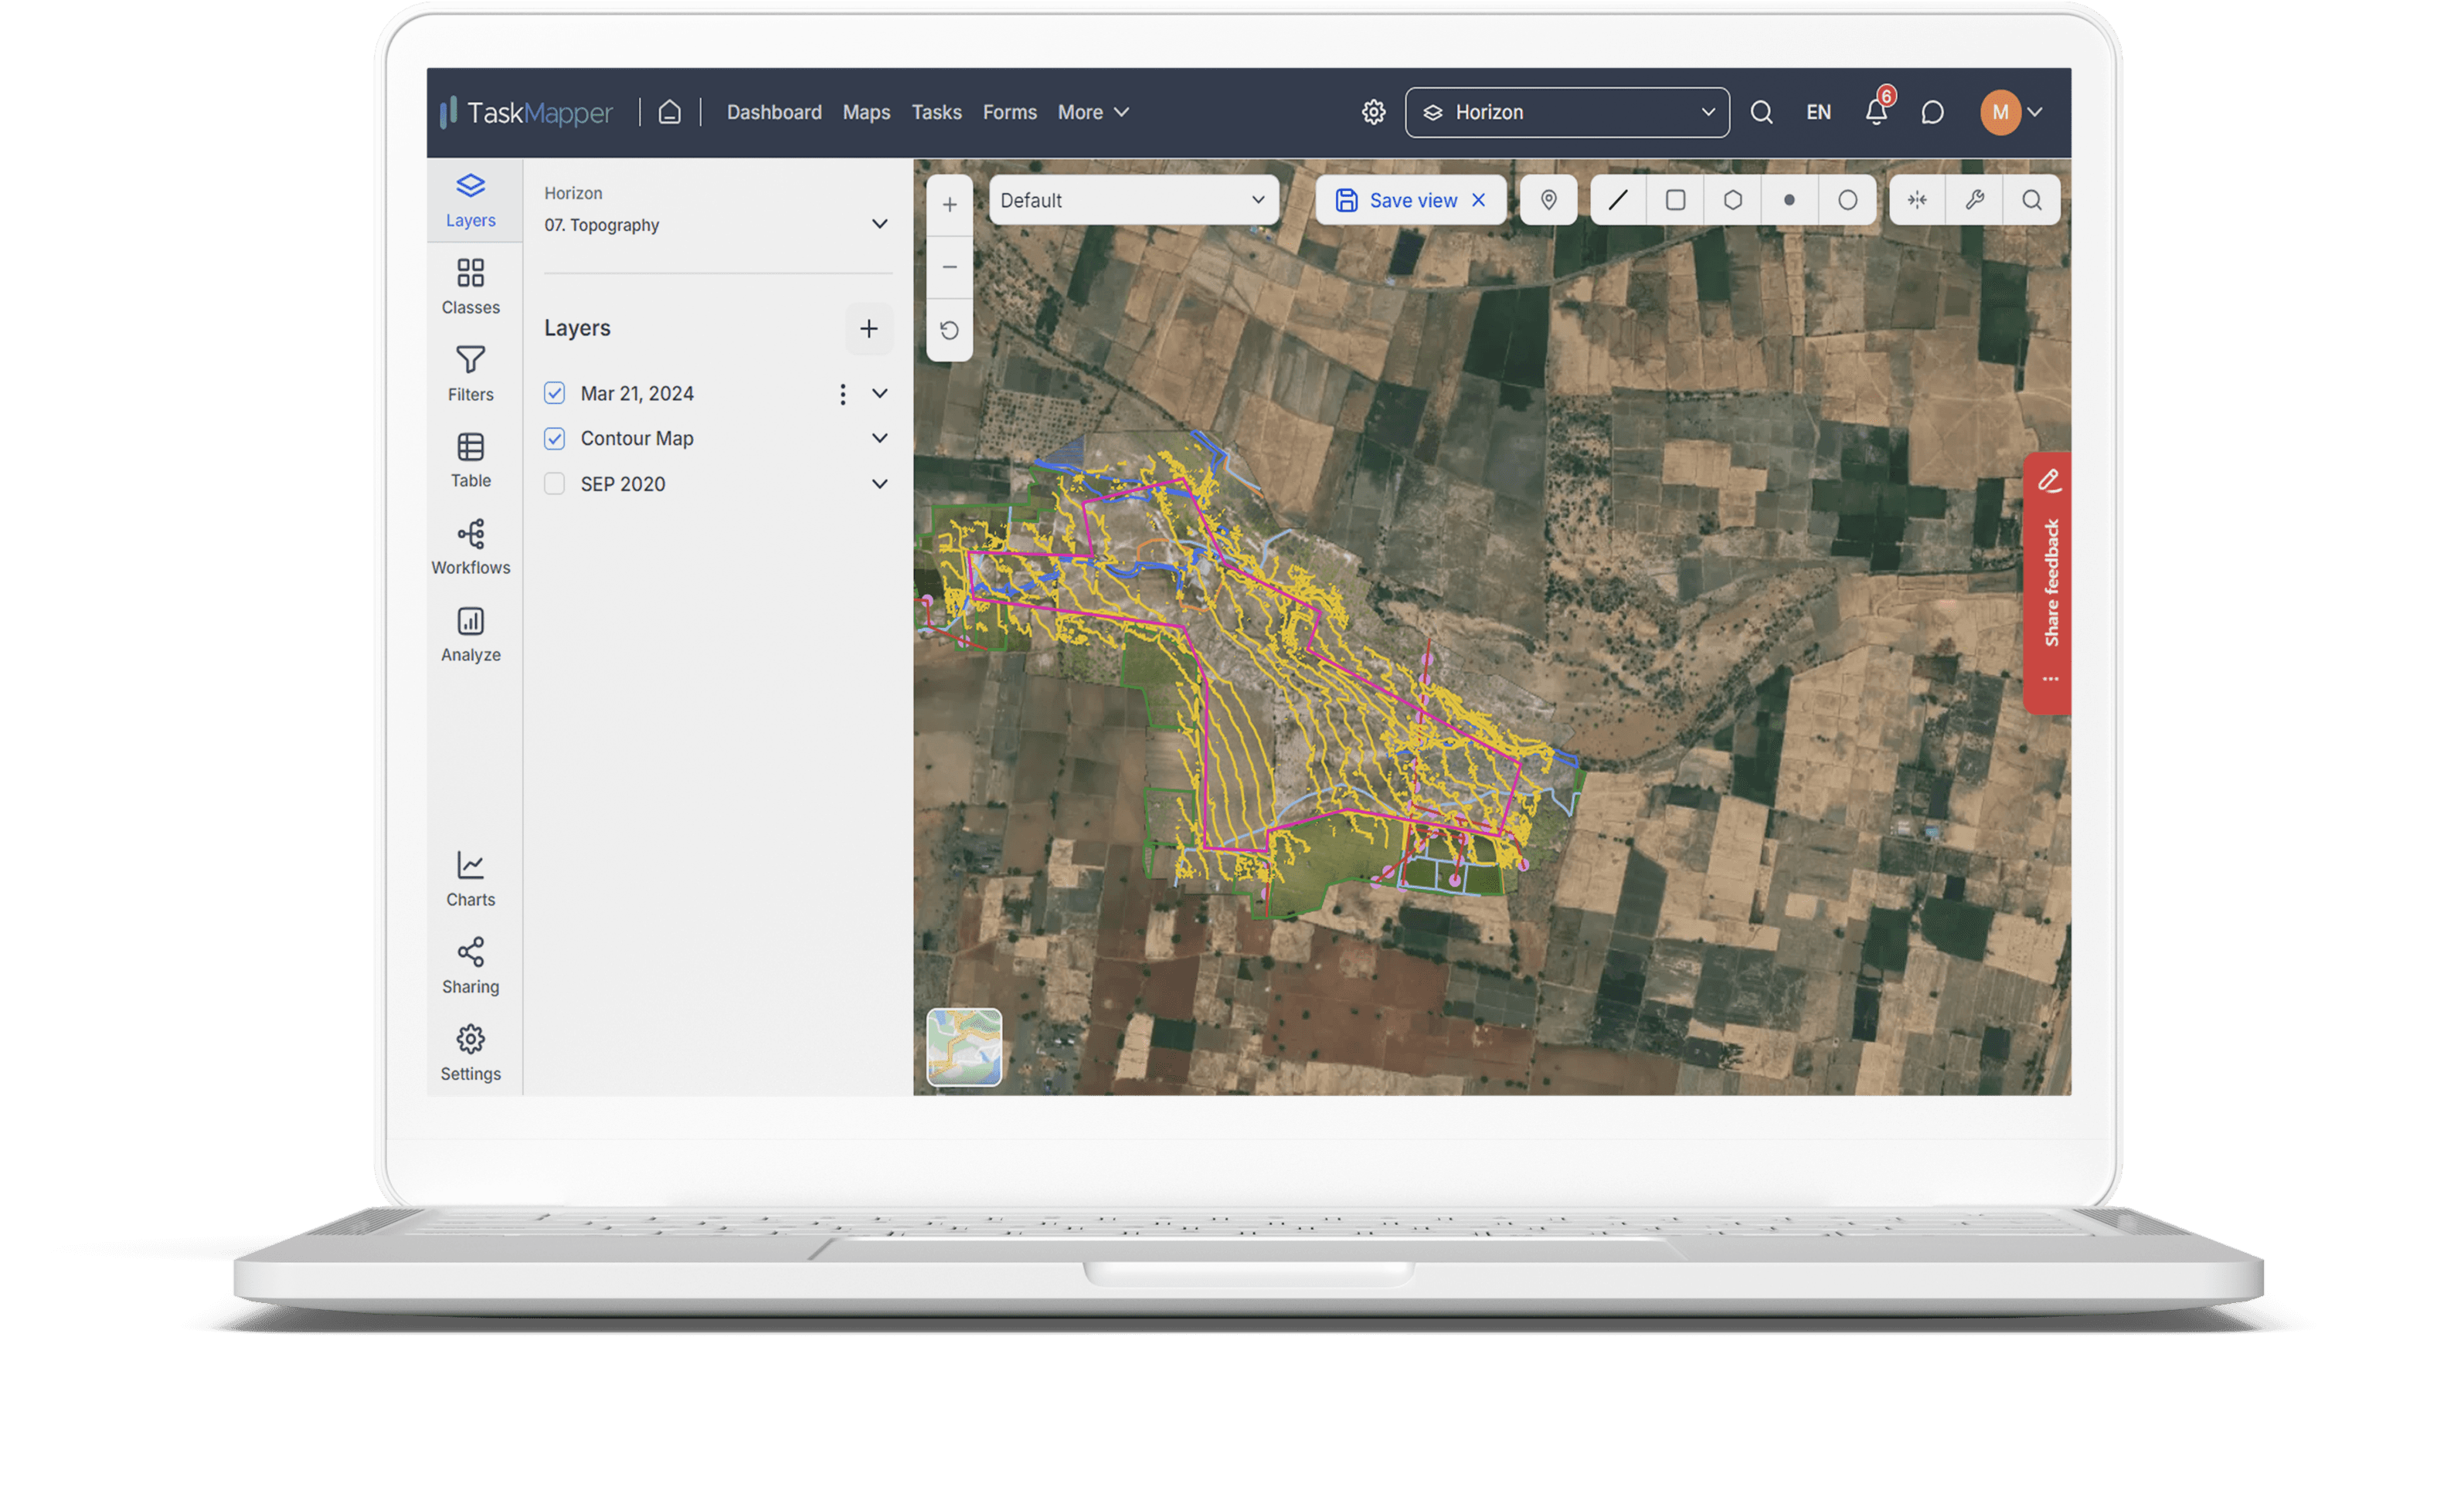
Task: Open the Analyze panel
Action: pyautogui.click(x=470, y=633)
